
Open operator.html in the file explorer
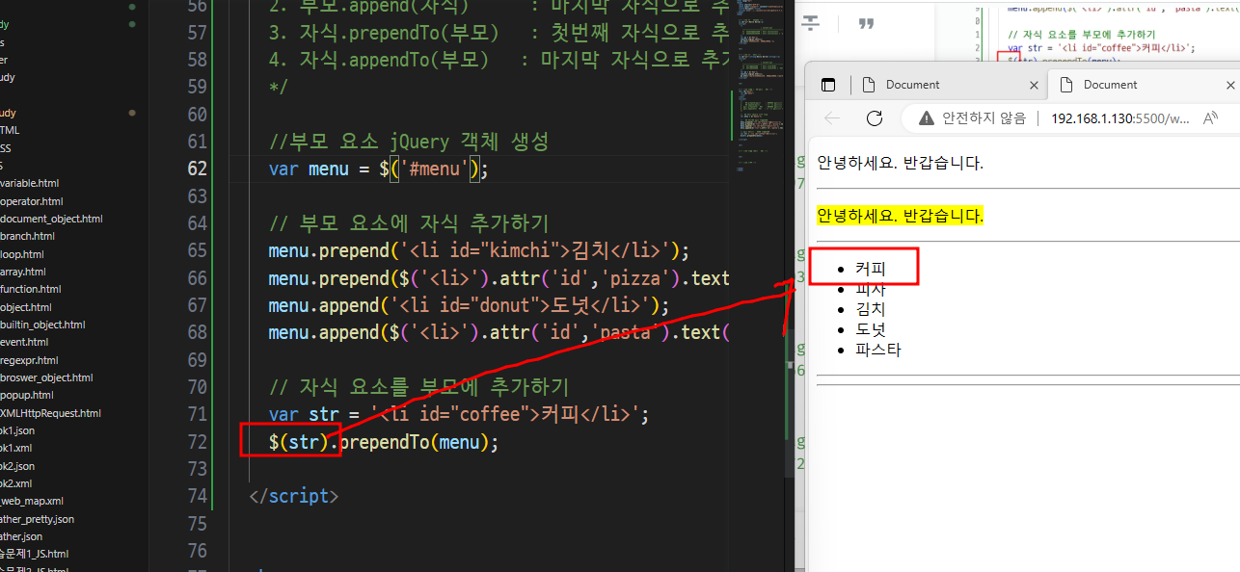tap(32, 201)
